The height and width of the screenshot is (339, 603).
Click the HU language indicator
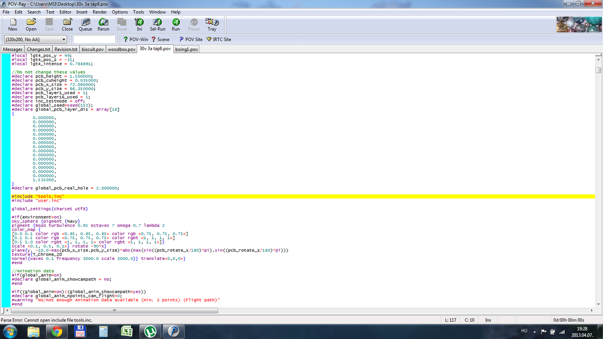(524, 331)
